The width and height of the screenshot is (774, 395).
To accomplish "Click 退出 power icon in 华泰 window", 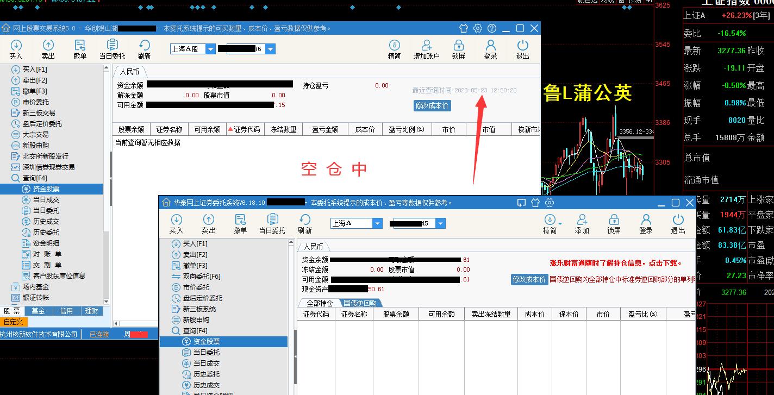I will [x=678, y=224].
